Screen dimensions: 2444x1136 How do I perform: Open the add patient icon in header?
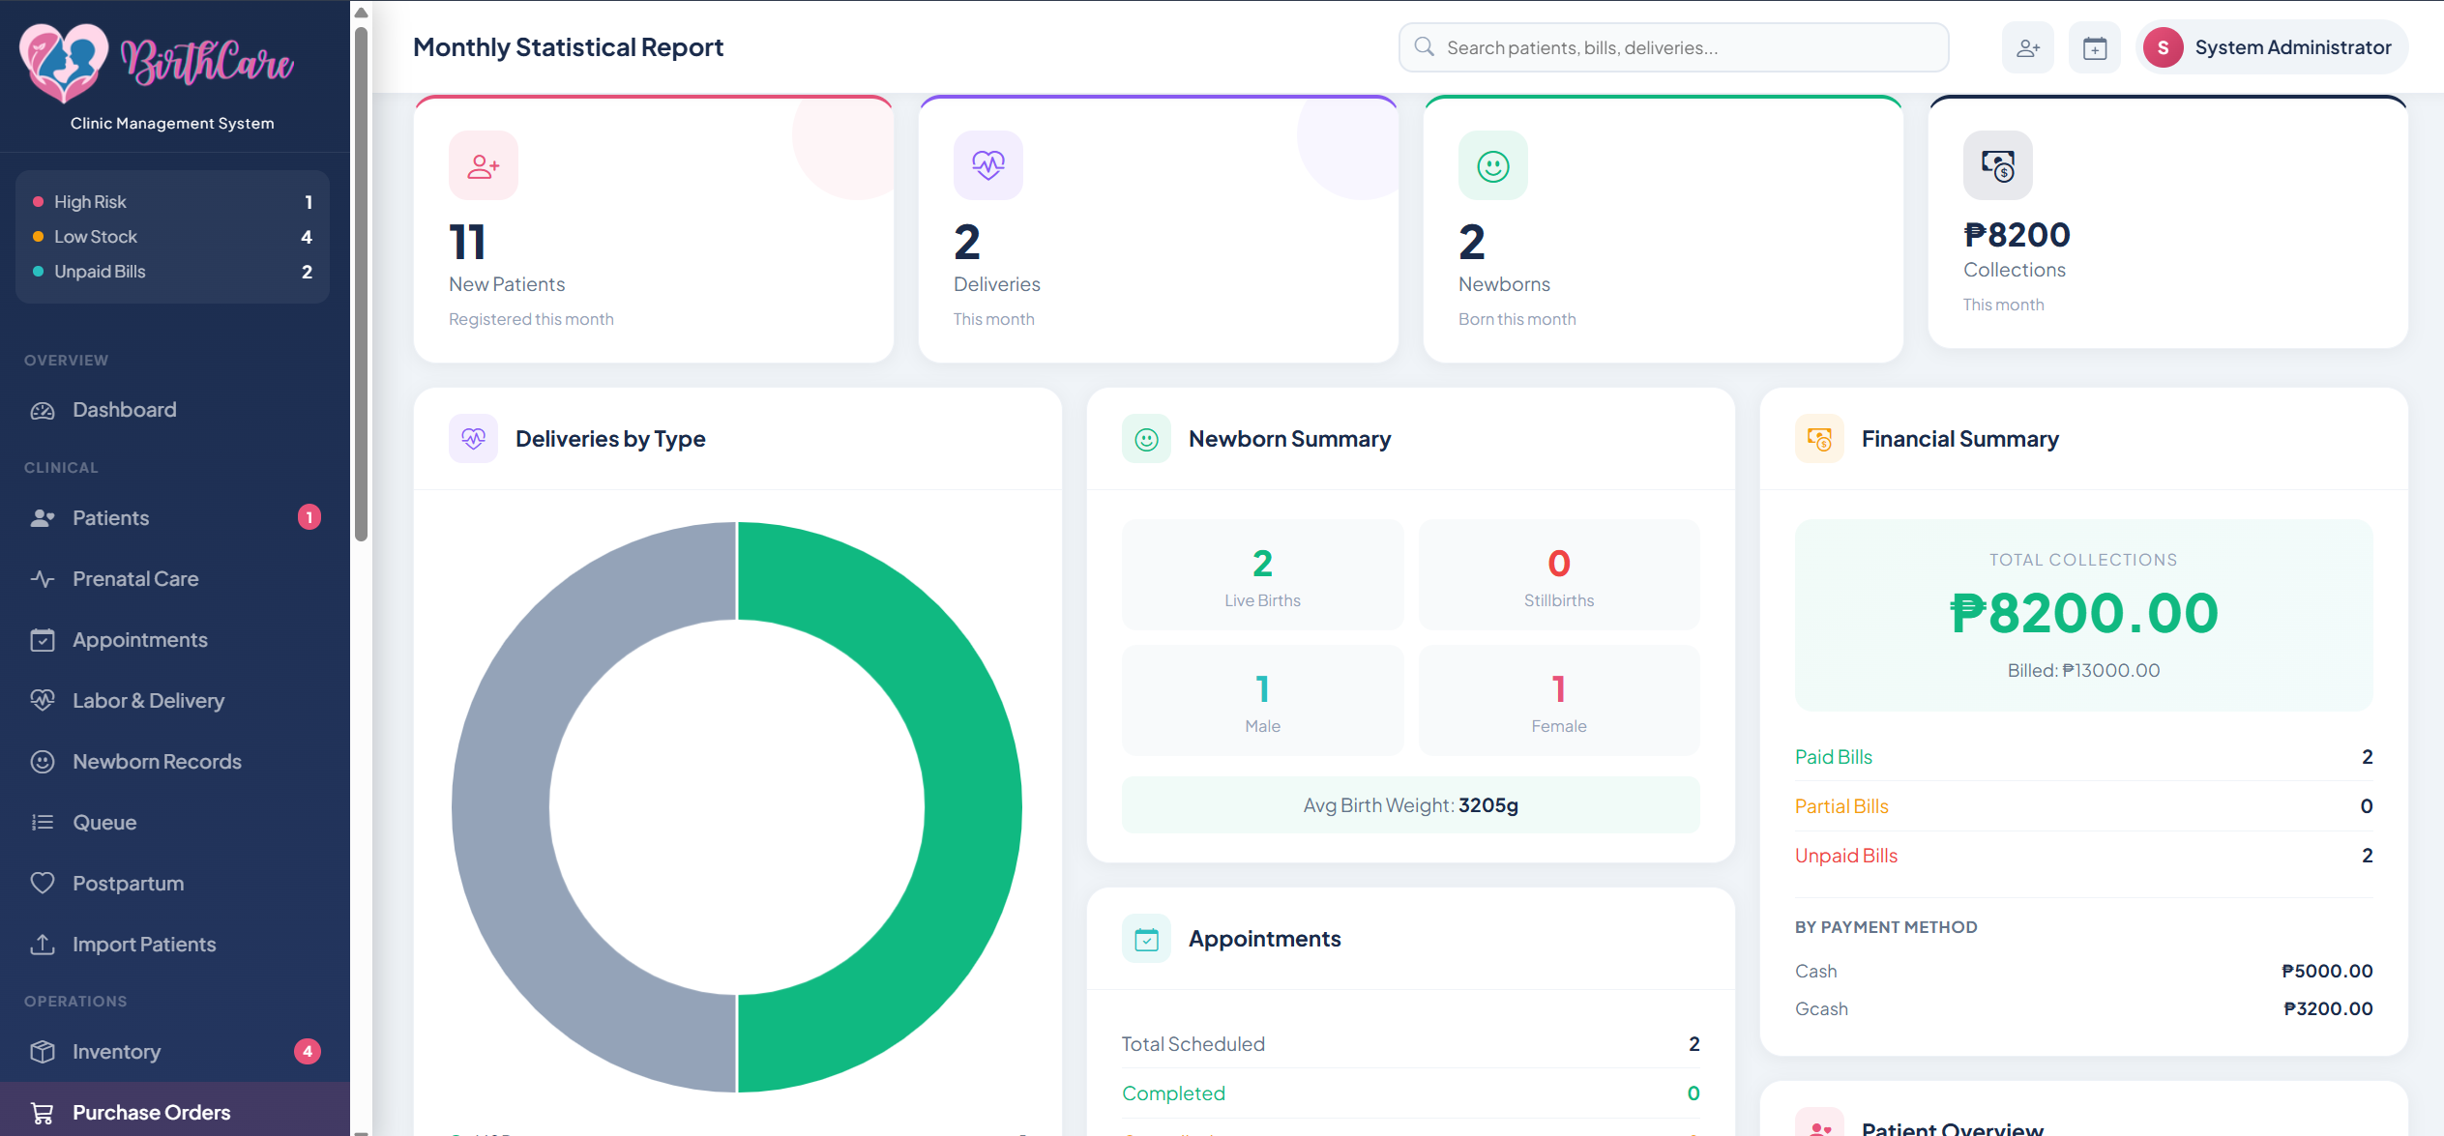(2028, 47)
